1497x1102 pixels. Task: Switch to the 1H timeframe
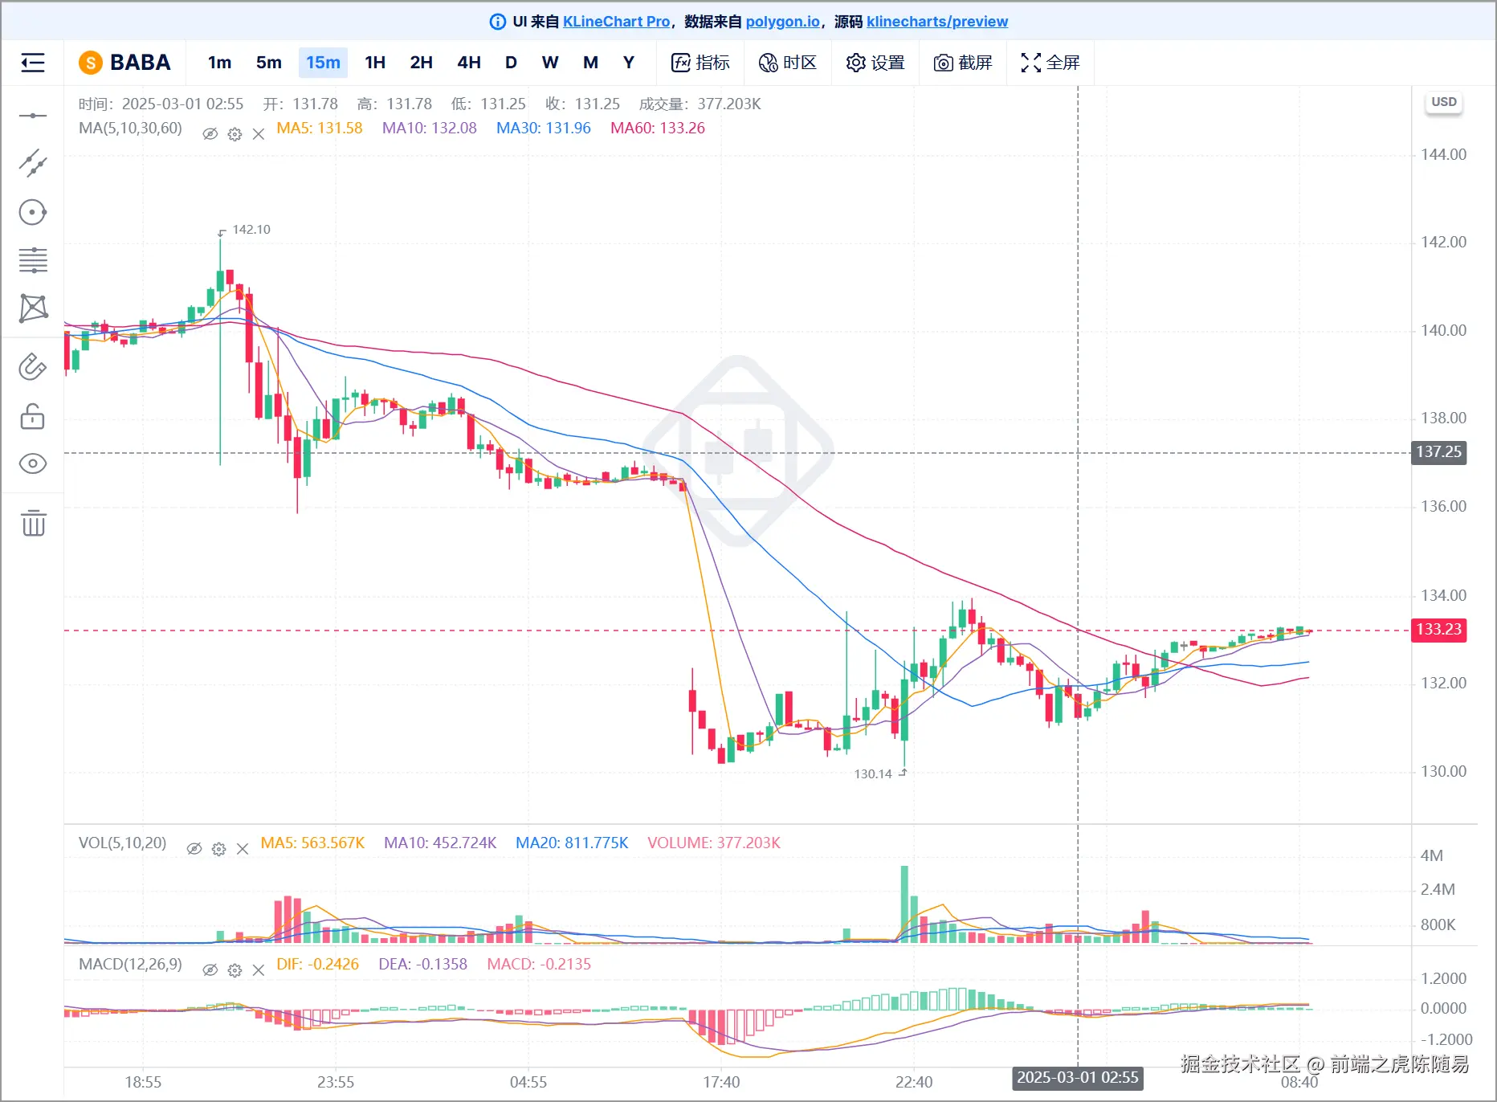click(375, 63)
